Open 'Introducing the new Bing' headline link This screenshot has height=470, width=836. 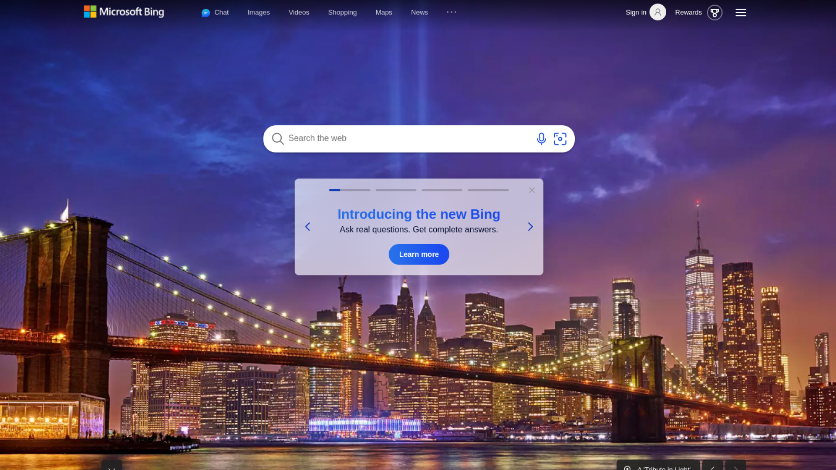[419, 214]
